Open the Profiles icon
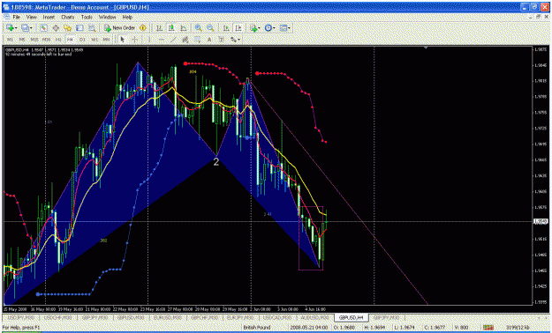Image resolution: width=552 pixels, height=333 pixels. (25, 28)
